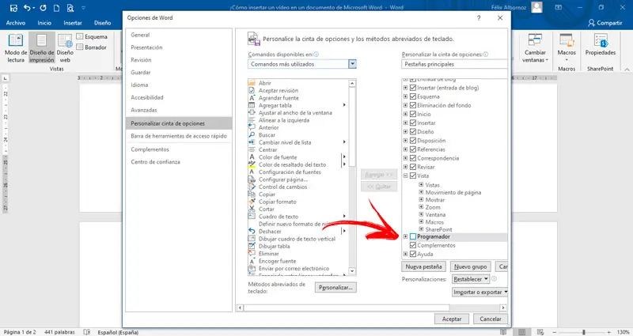Click the Nueva pestaña button
The image size is (633, 336).
pos(423,266)
